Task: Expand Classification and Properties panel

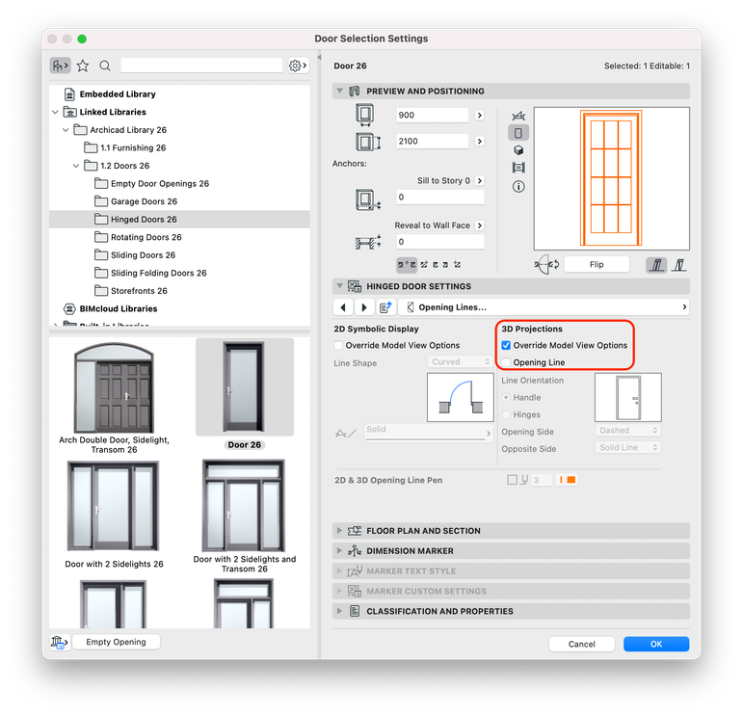Action: (x=339, y=611)
